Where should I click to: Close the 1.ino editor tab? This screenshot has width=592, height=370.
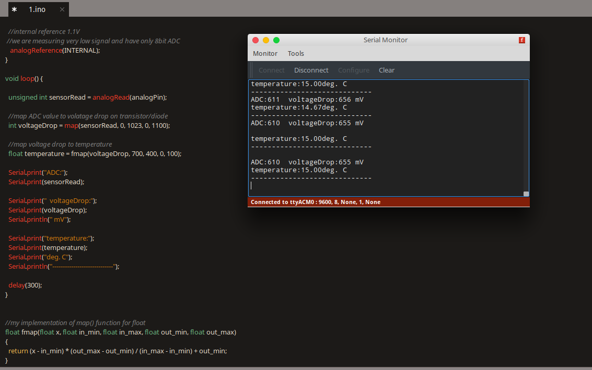[62, 9]
